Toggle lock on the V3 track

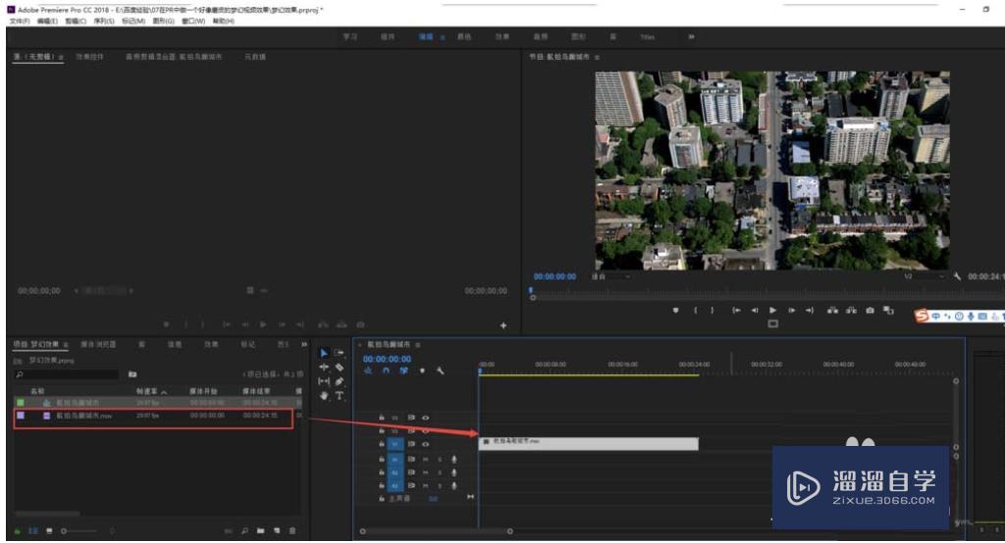[x=382, y=418]
